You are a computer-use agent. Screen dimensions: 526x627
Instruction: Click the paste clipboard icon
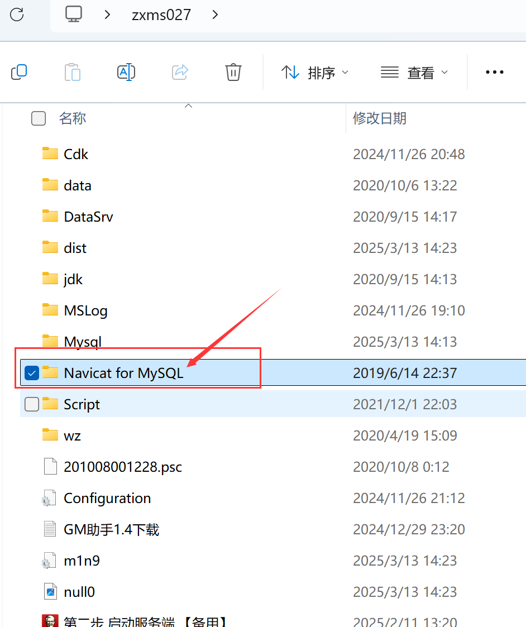[73, 73]
